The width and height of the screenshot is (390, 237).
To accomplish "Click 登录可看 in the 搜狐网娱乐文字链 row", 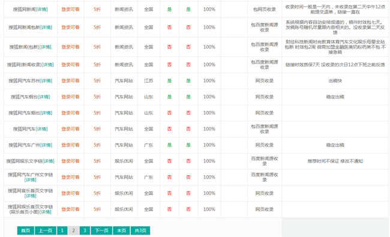I will pos(70,161).
